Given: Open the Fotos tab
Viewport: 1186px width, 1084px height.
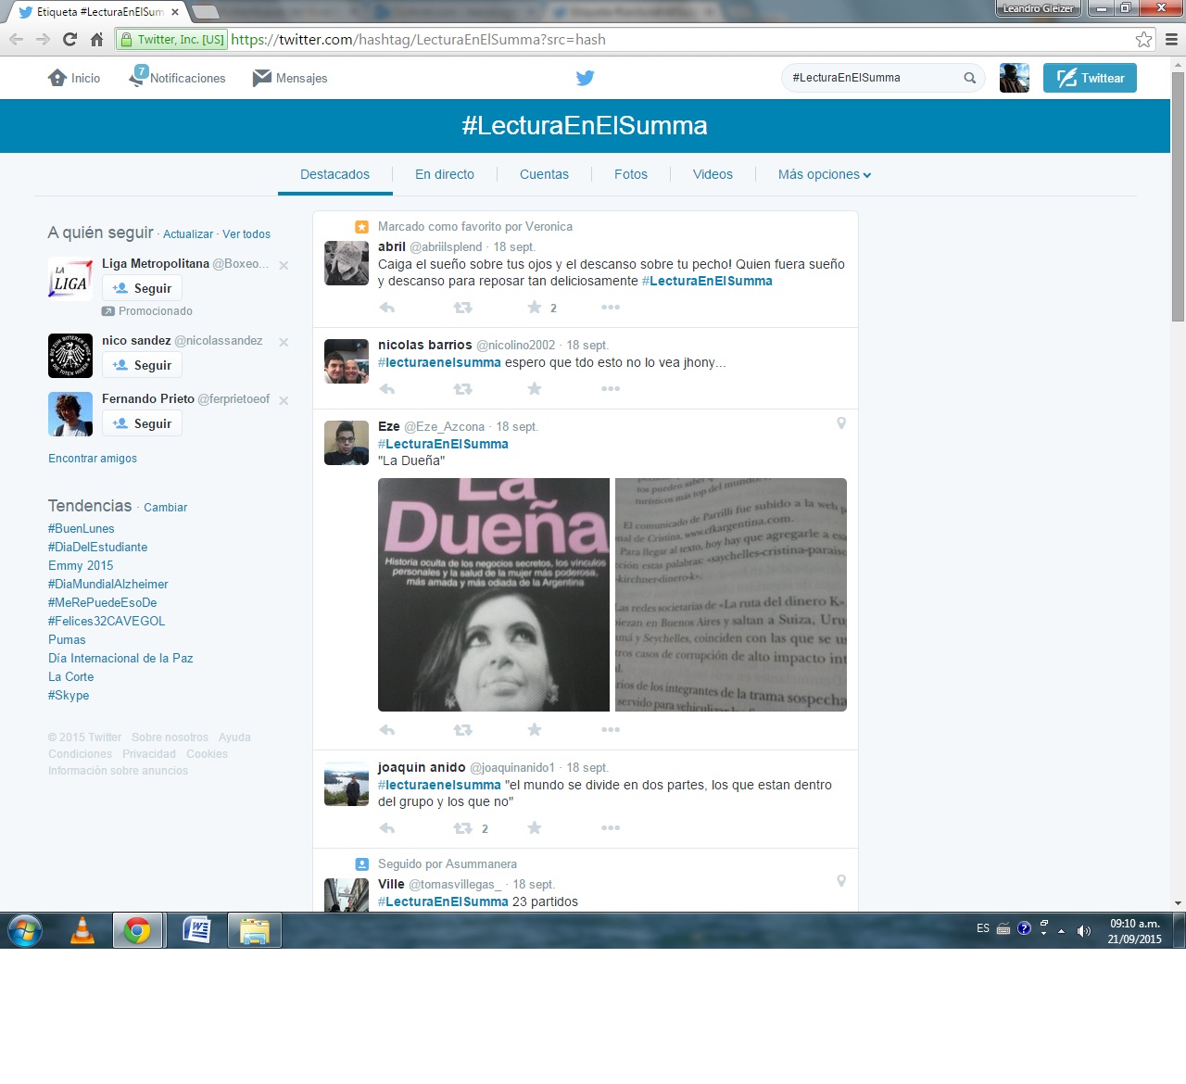Looking at the screenshot, I should [x=631, y=174].
